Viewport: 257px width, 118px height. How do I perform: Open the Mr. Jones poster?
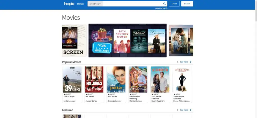click(94, 80)
